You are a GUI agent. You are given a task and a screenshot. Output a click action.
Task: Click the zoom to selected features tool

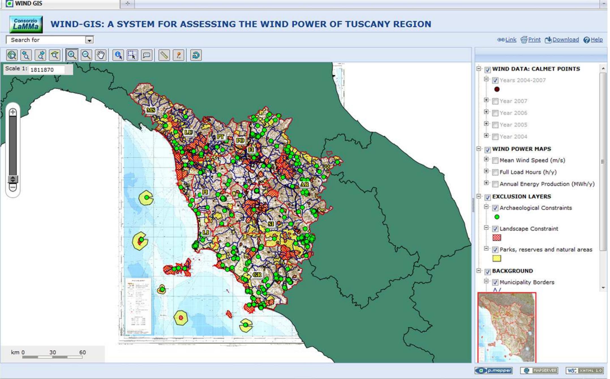[x=55, y=55]
